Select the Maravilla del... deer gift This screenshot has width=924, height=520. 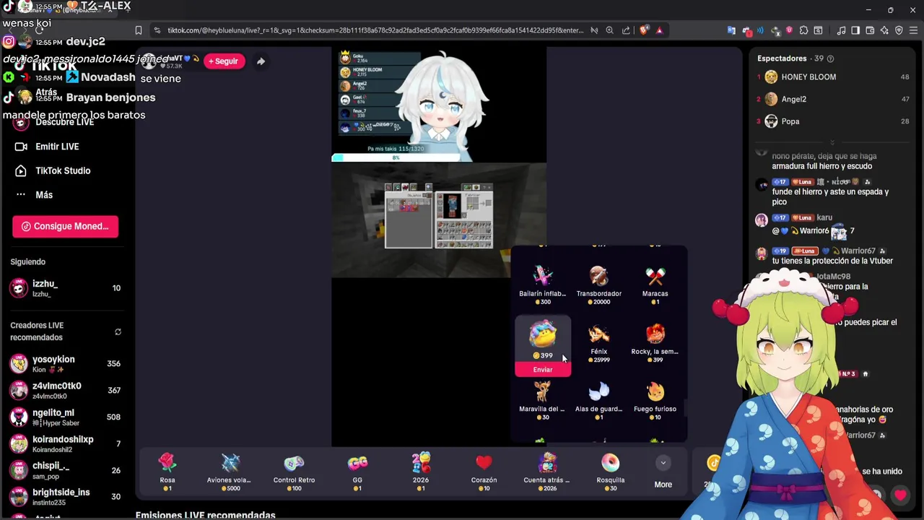tap(543, 401)
